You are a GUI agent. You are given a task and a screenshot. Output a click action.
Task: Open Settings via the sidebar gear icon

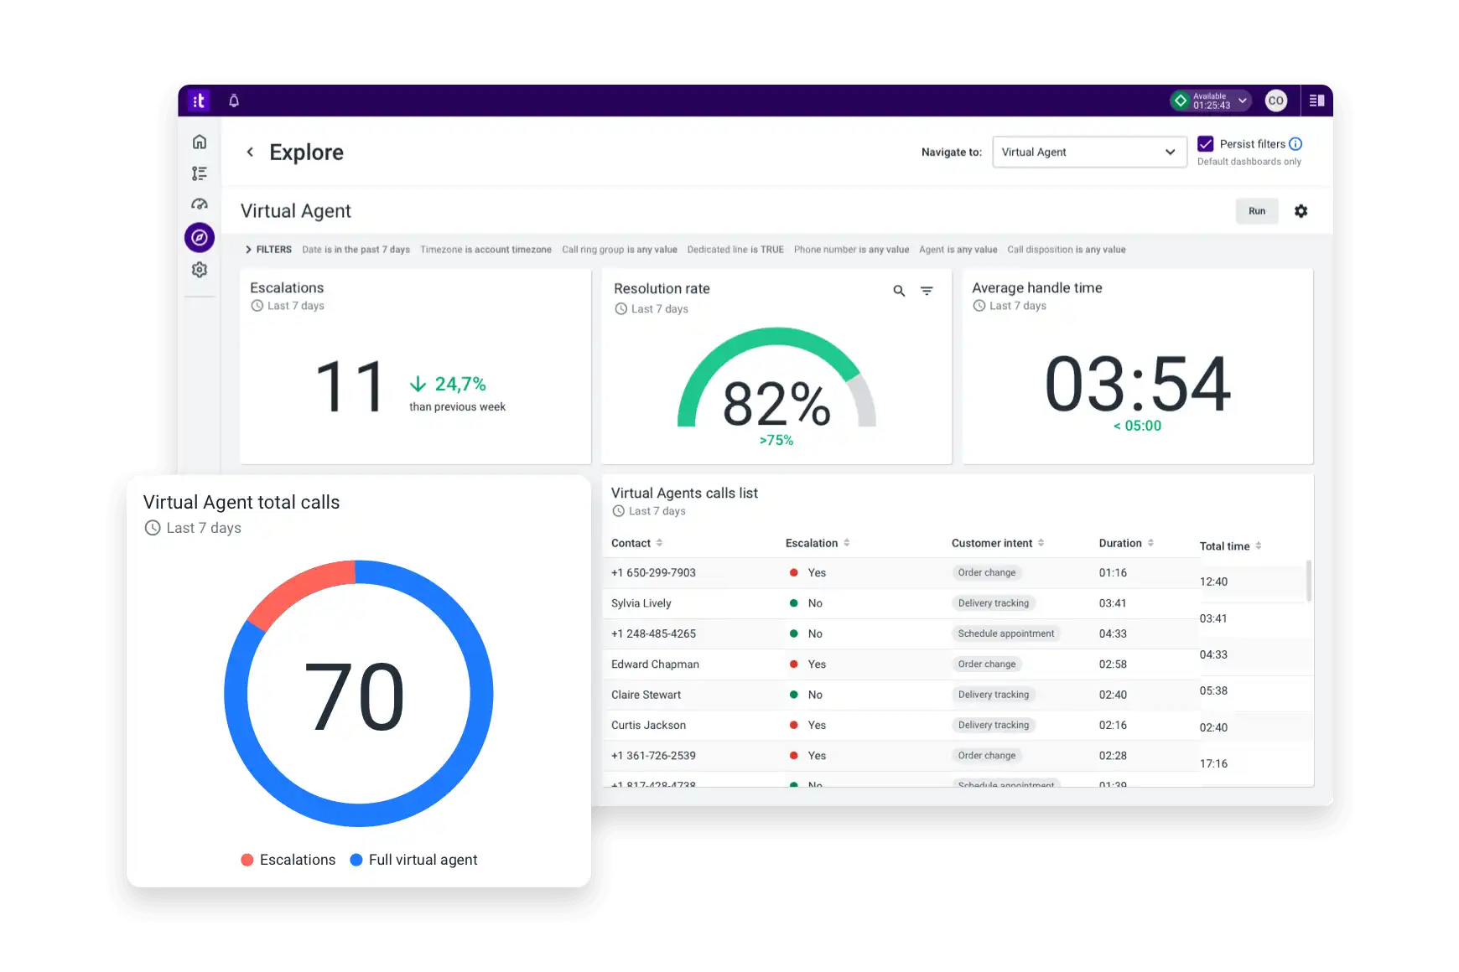(x=200, y=269)
